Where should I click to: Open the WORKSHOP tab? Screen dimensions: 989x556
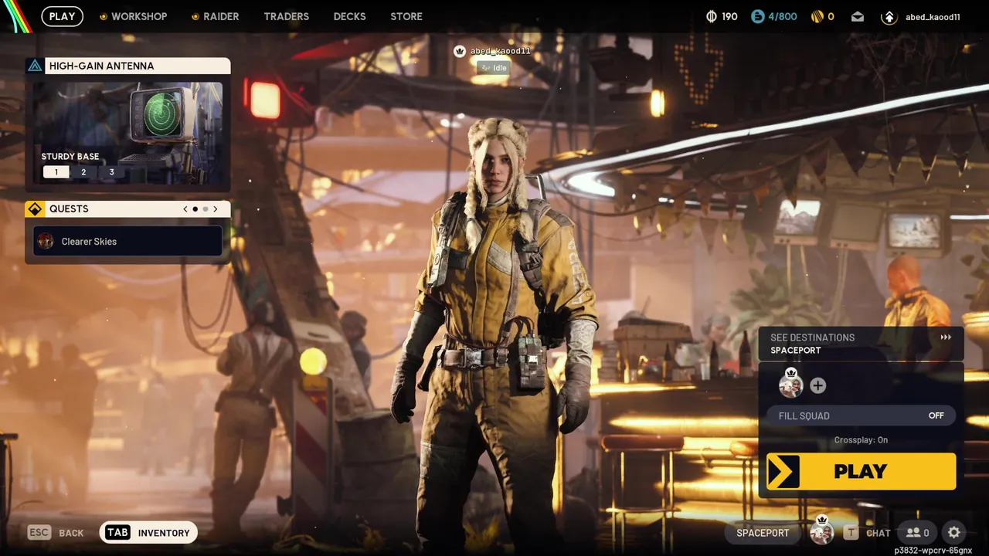pos(133,16)
